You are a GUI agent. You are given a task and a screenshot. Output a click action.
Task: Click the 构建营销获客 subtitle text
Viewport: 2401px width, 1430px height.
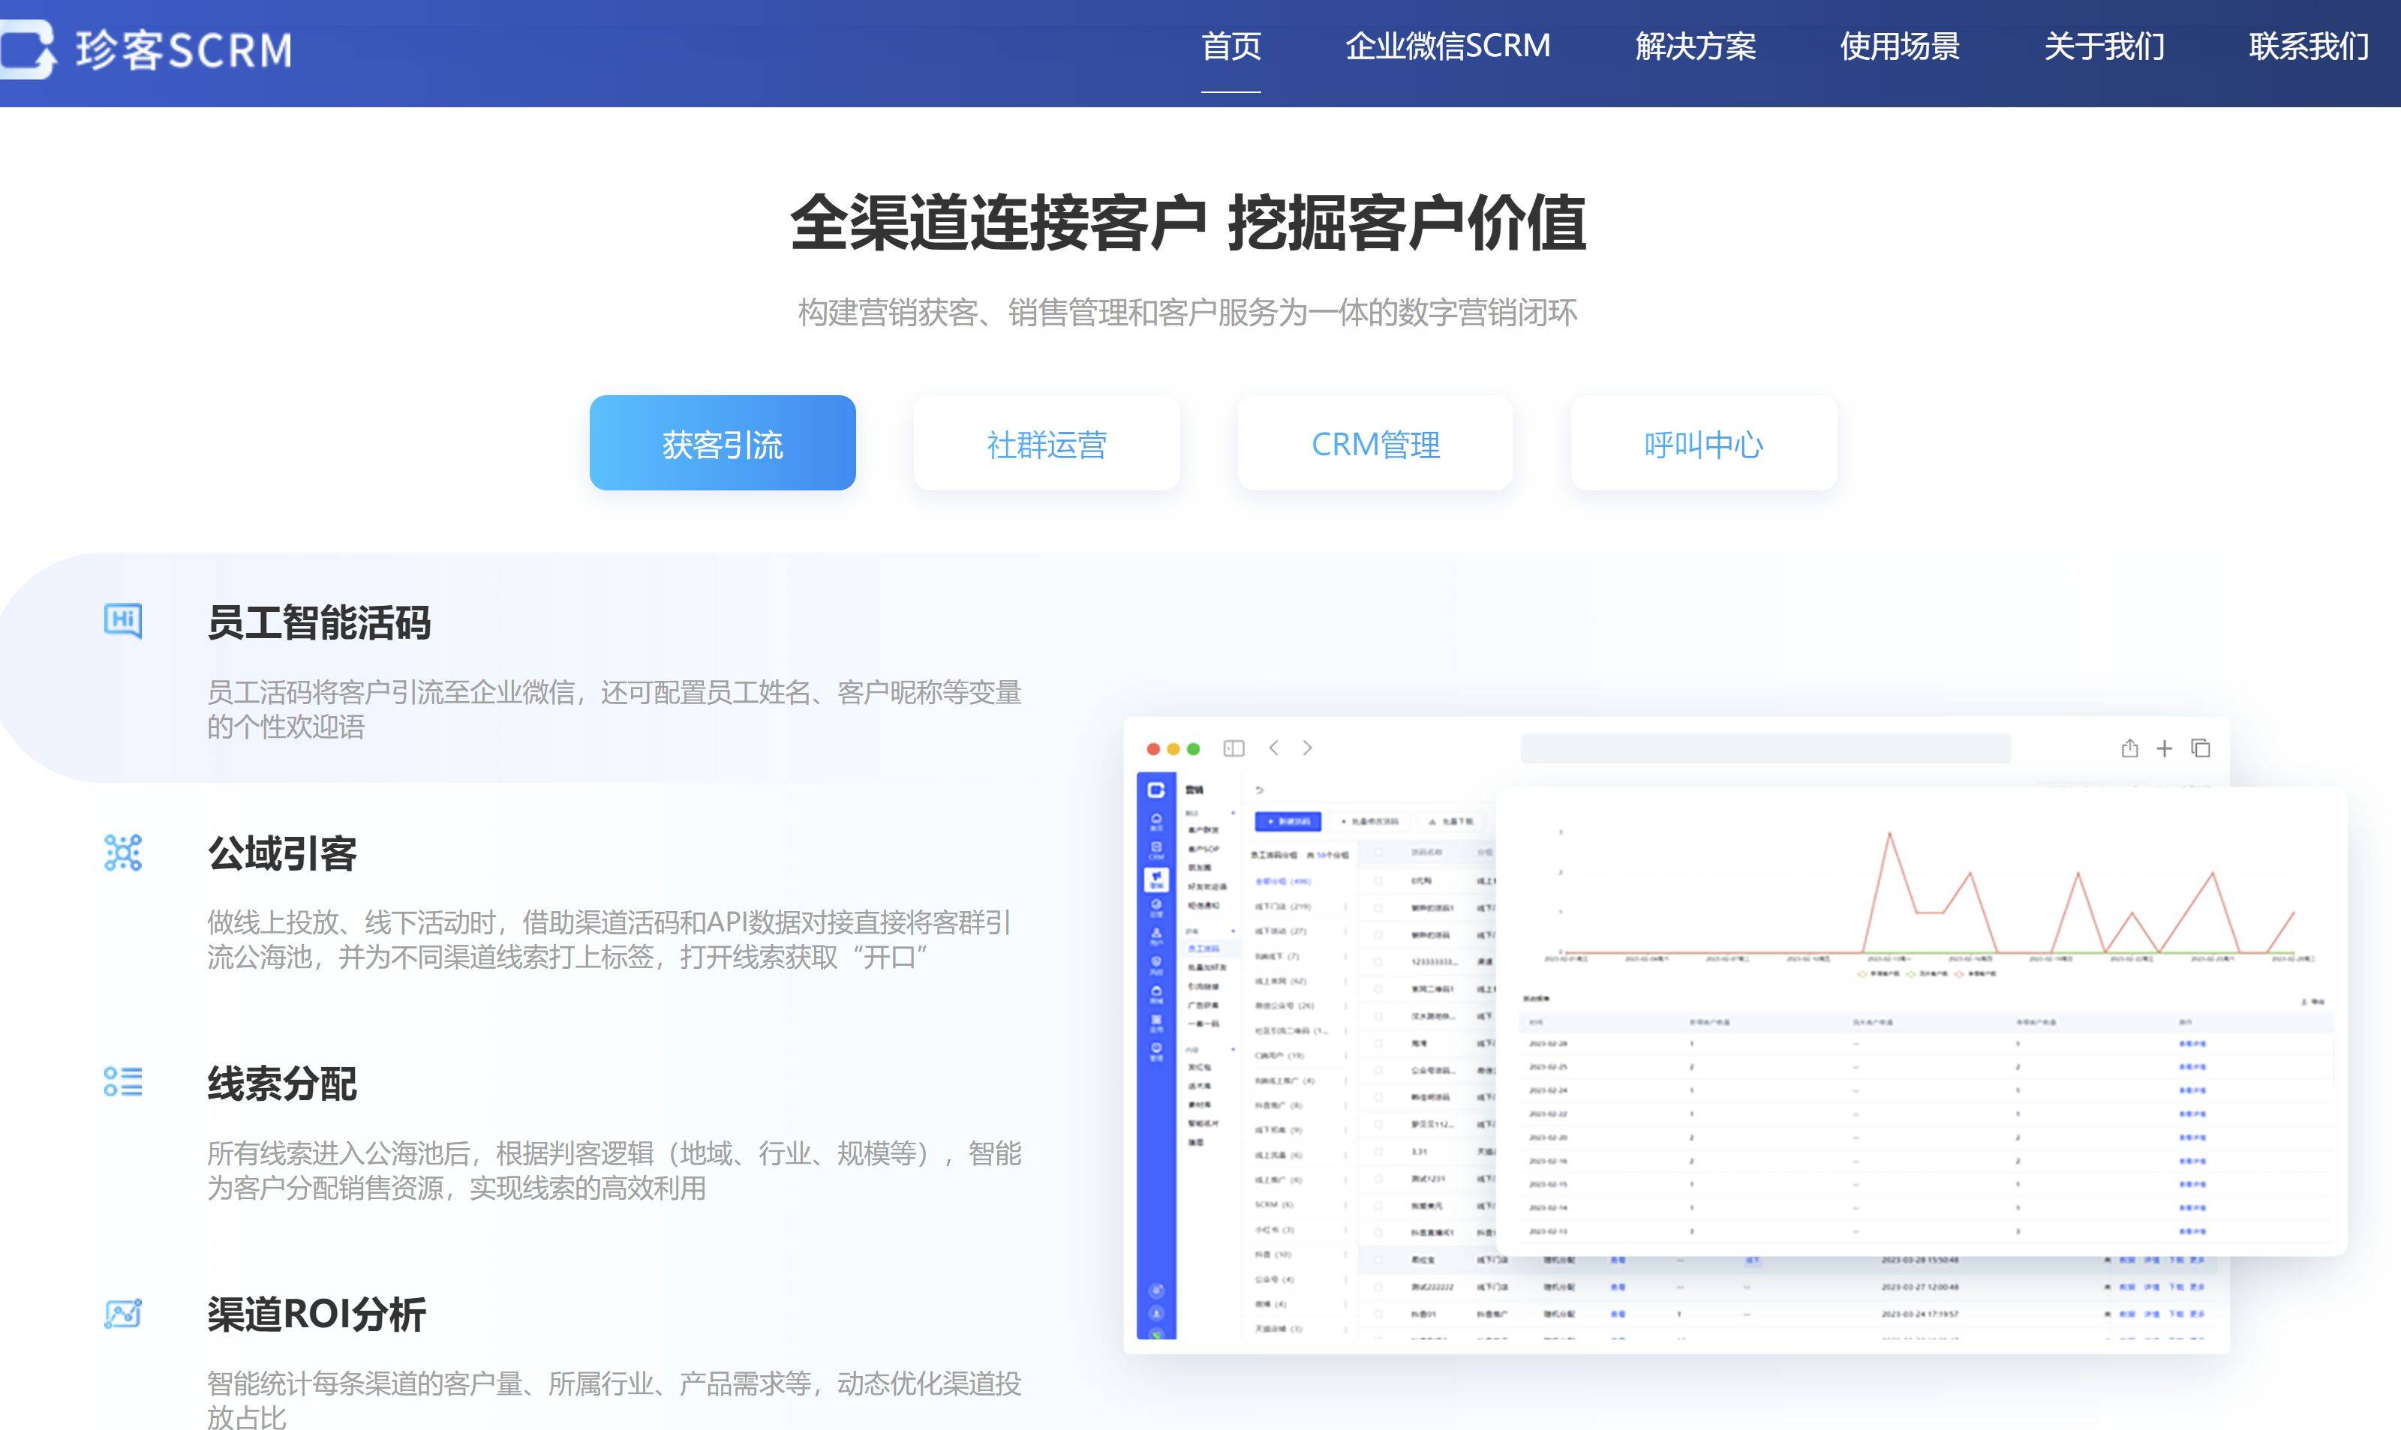1188,312
